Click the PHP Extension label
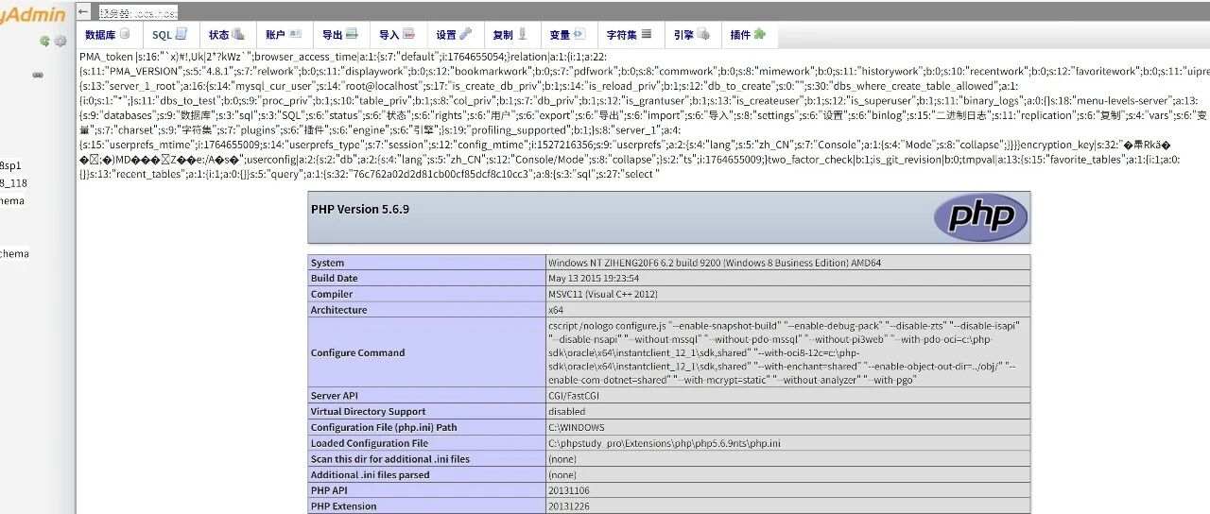This screenshot has width=1210, height=514. click(x=344, y=506)
